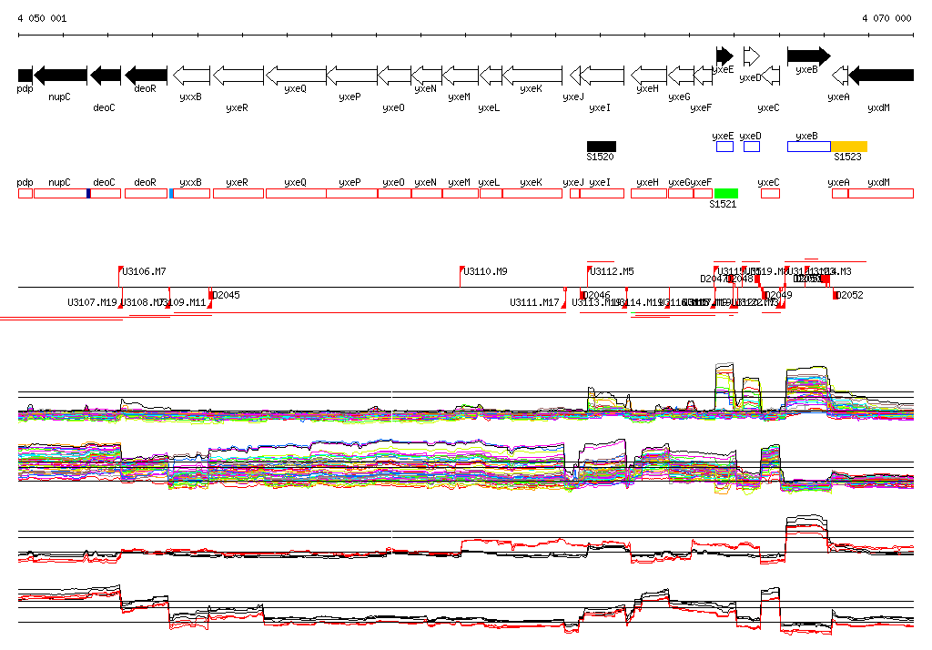932x650 pixels.
Task: Select the D2045 downshift marker
Action: pos(210,296)
